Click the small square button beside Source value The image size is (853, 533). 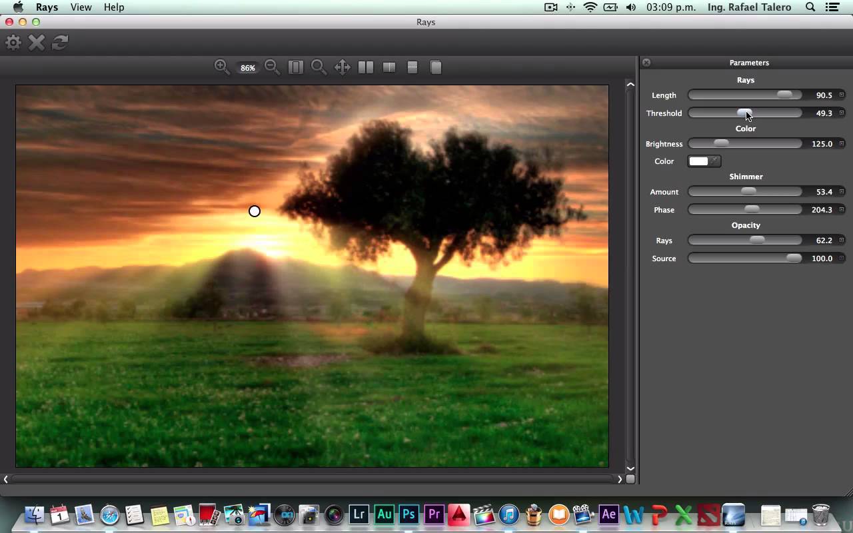pos(842,259)
